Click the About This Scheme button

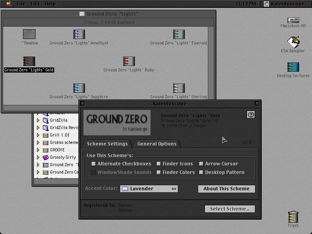click(227, 189)
